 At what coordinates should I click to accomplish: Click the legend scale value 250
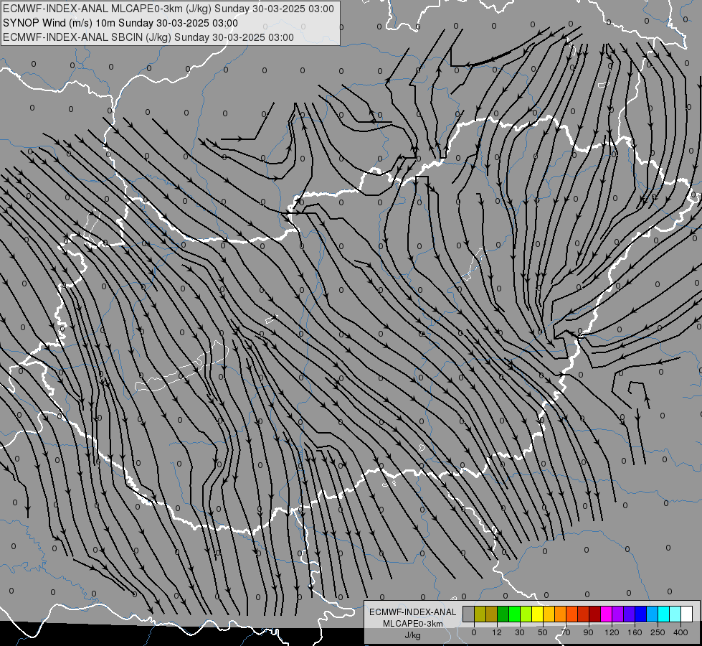(x=658, y=632)
